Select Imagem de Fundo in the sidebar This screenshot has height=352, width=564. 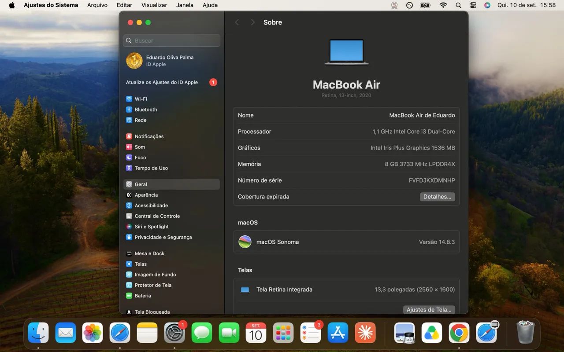171,275
